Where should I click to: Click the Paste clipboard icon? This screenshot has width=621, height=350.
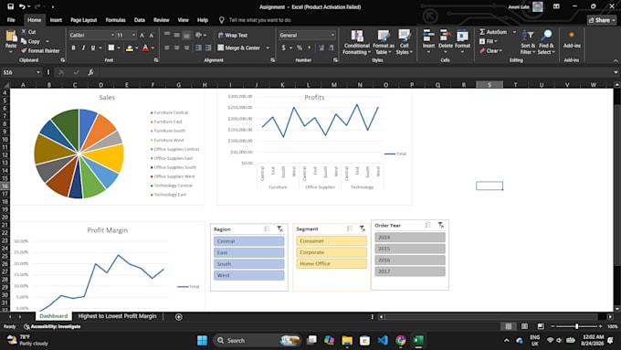(11, 37)
